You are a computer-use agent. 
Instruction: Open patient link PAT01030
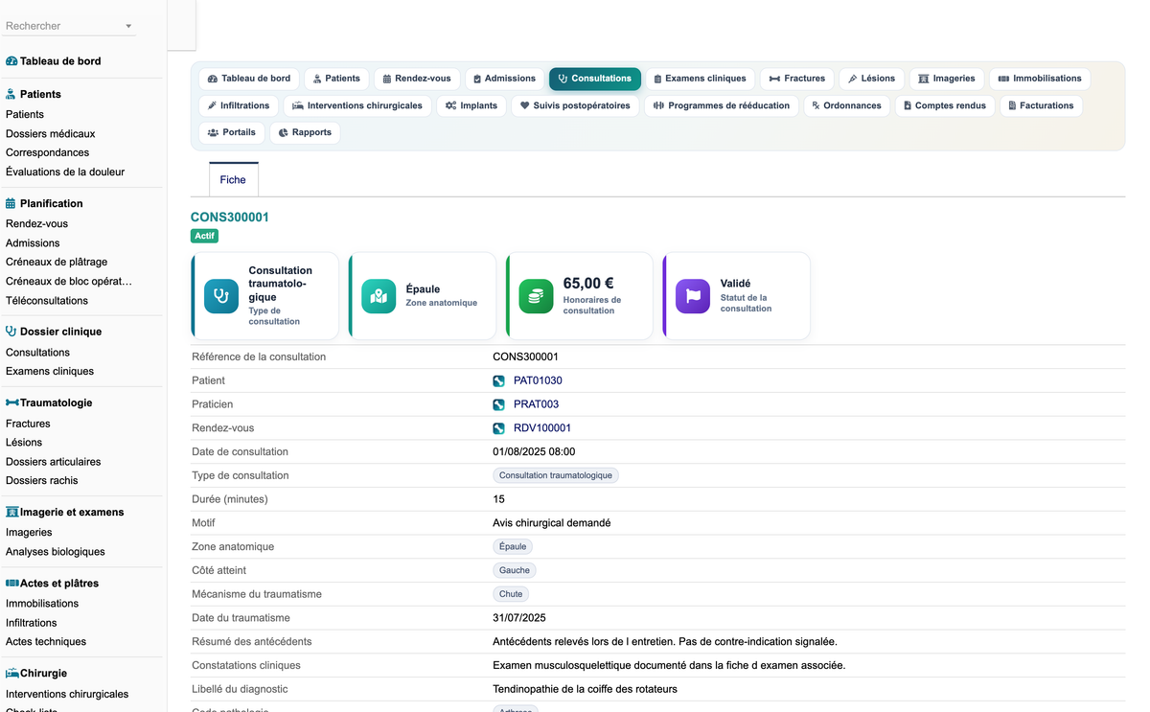[538, 380]
